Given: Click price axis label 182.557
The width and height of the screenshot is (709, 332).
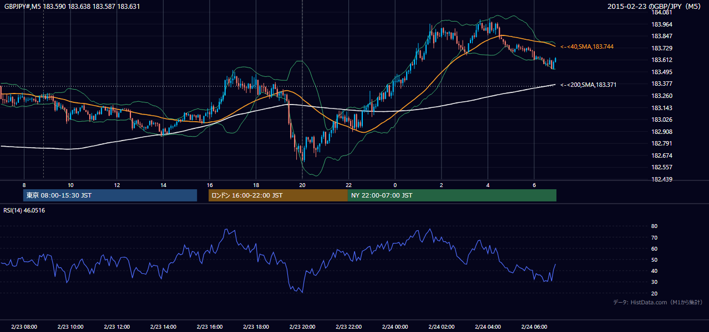Looking at the screenshot, I should pyautogui.click(x=662, y=167).
